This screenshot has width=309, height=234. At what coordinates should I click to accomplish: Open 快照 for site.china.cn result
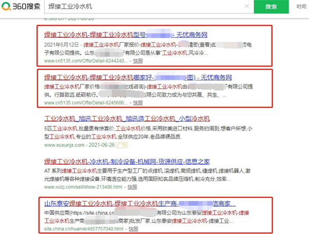pyautogui.click(x=133, y=229)
